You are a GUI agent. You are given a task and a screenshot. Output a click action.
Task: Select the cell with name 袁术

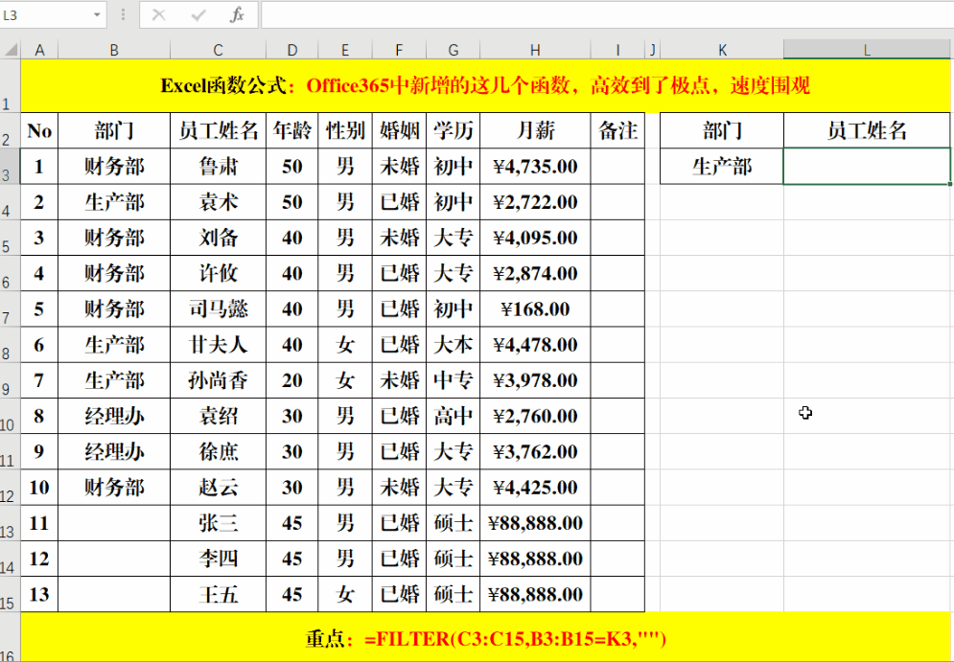[x=218, y=202]
